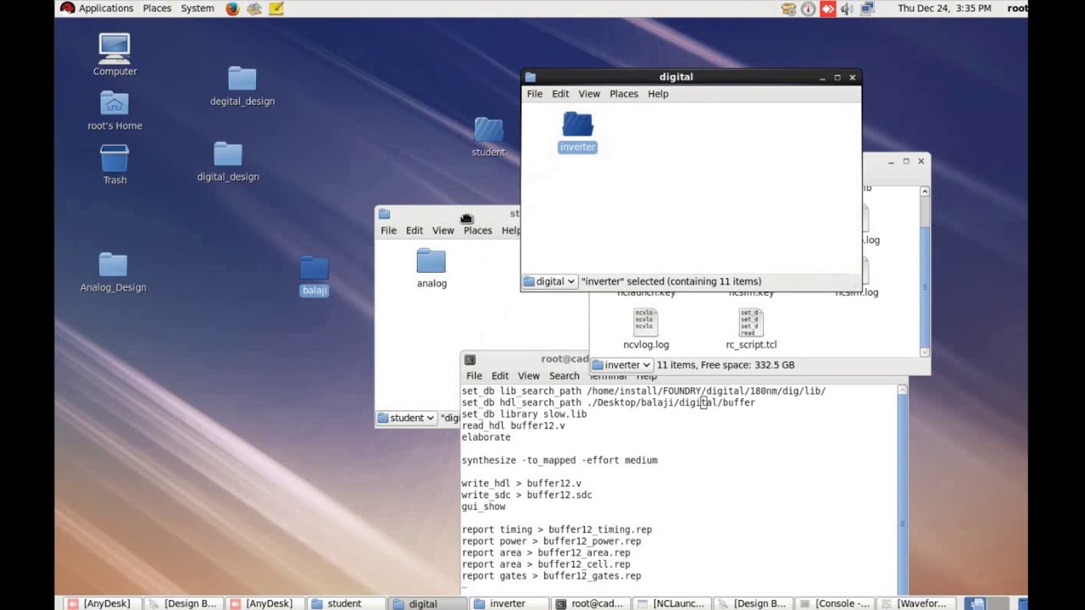The width and height of the screenshot is (1085, 610).
Task: Open the Applications menu in the top panel
Action: coord(106,8)
